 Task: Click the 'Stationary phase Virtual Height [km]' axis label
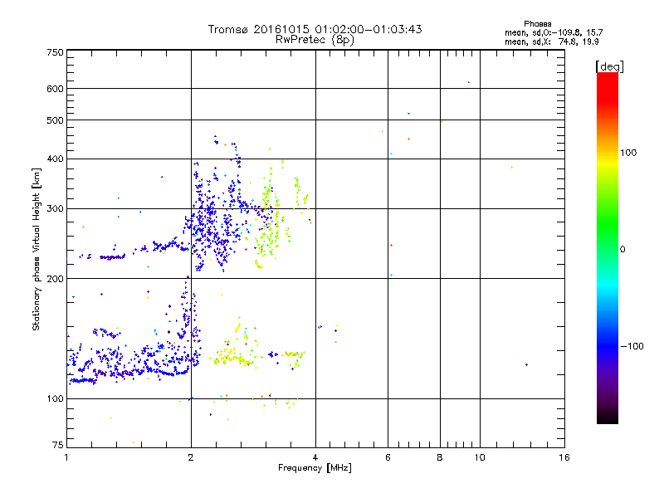click(36, 249)
